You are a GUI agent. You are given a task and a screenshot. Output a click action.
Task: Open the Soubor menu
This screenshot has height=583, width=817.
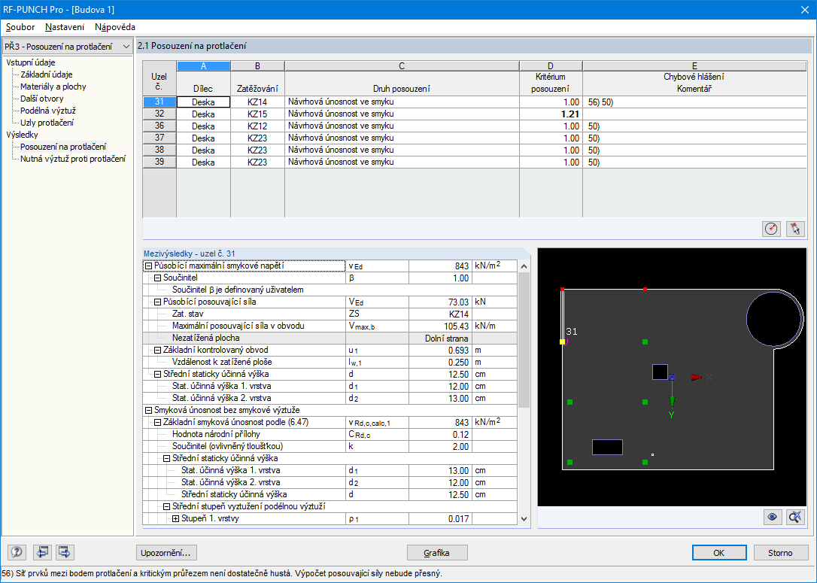pyautogui.click(x=20, y=27)
